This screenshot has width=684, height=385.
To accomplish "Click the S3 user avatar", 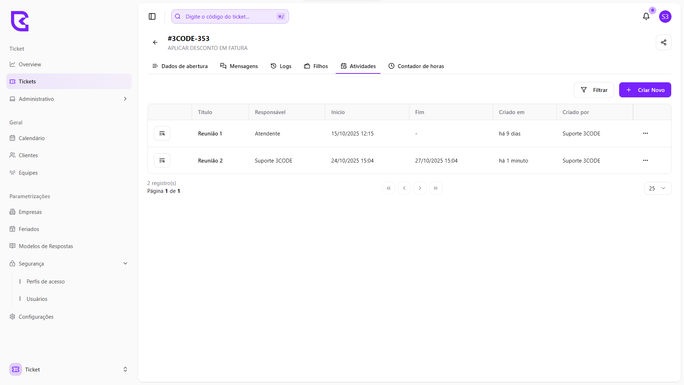I will (665, 16).
